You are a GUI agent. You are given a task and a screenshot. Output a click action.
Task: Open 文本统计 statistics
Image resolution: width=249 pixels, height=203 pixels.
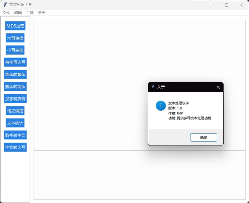point(15,123)
